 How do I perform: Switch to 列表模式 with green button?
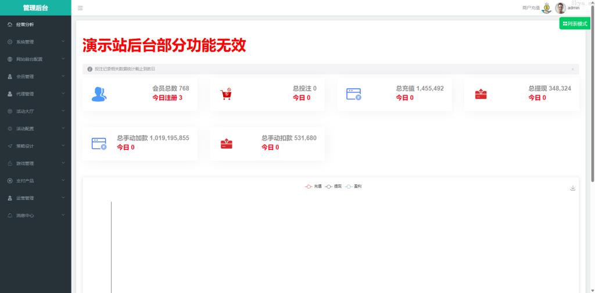coord(575,24)
